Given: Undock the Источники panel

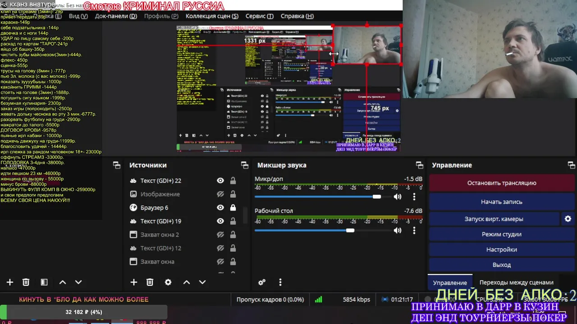Looking at the screenshot, I should tap(244, 165).
